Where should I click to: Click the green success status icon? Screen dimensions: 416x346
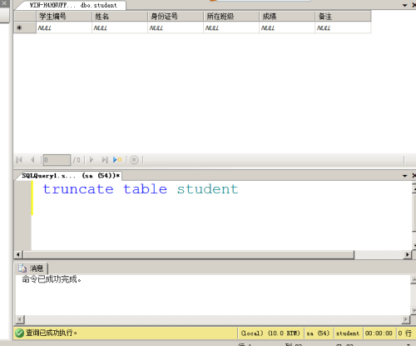pyautogui.click(x=19, y=333)
